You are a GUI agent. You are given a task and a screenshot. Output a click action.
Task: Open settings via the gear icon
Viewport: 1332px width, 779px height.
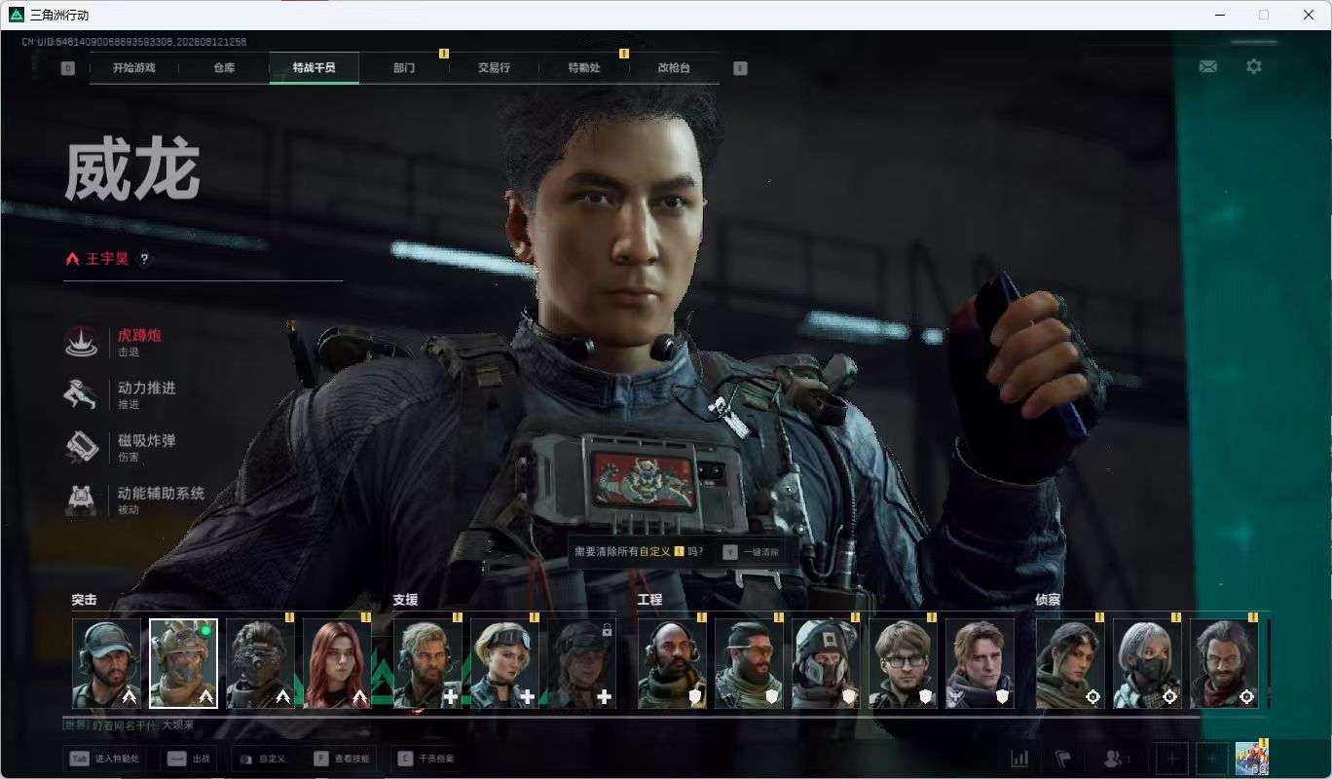point(1254,66)
